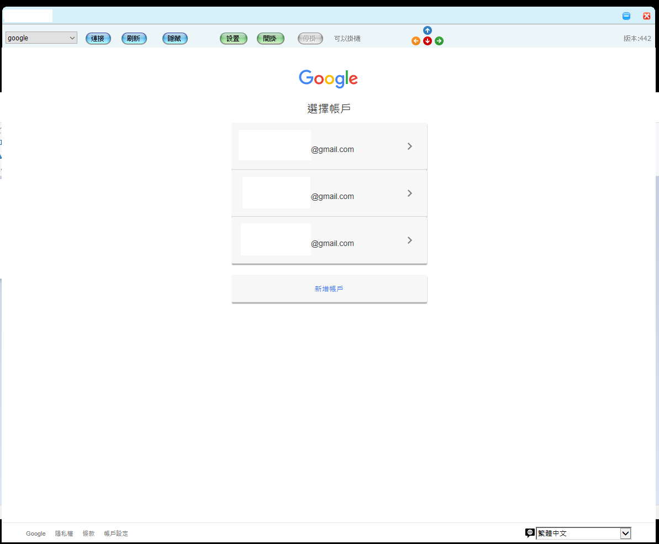Click the red down arrow icon
The width and height of the screenshot is (659, 544).
[x=428, y=41]
